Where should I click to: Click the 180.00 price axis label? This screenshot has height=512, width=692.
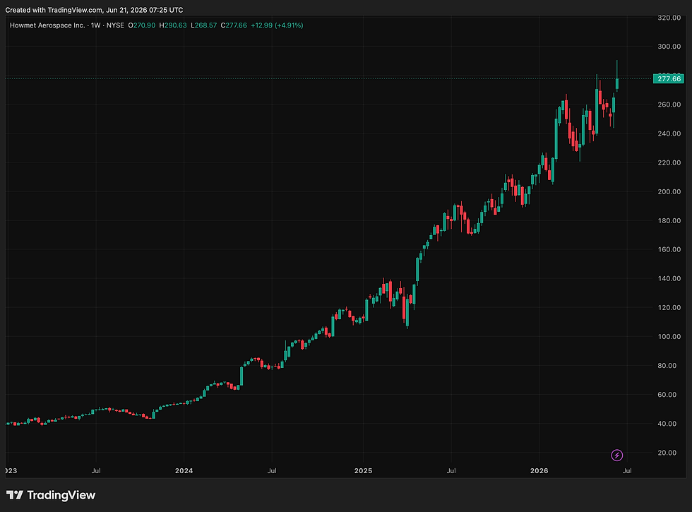pos(669,220)
